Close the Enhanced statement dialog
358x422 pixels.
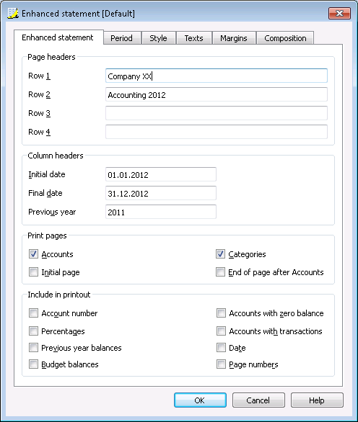point(339,13)
